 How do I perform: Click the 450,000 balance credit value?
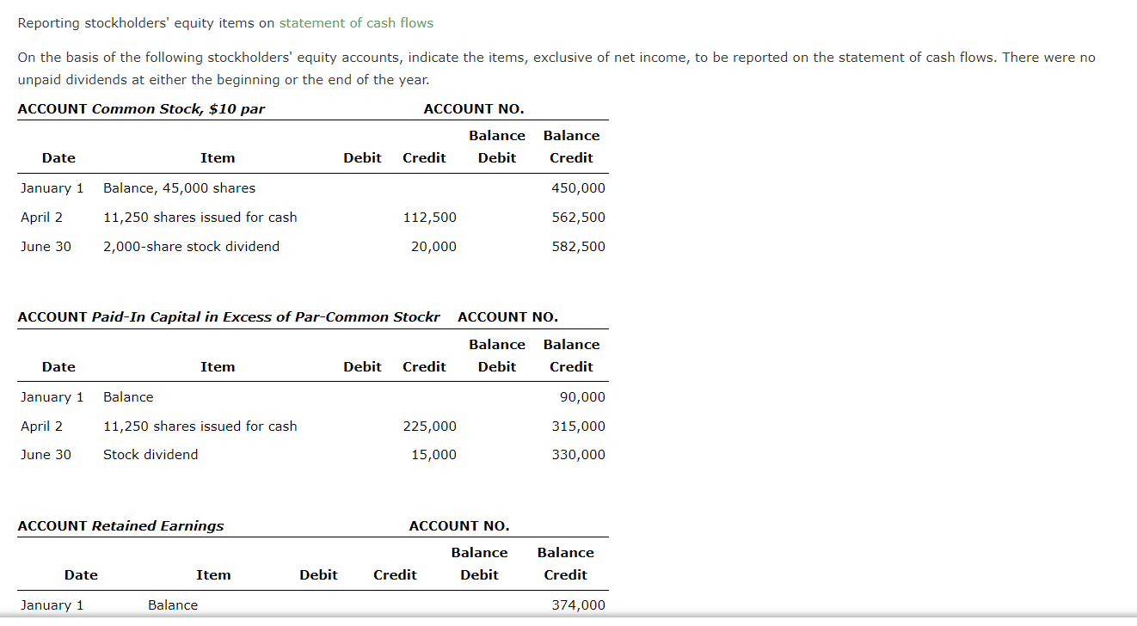click(x=579, y=188)
